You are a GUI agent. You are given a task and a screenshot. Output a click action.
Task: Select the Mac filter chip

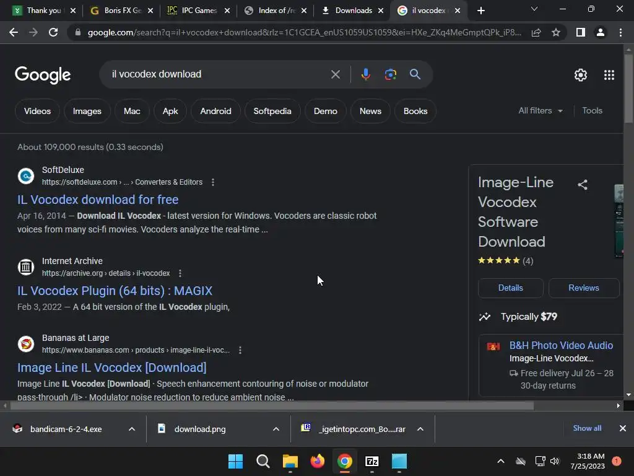(132, 111)
